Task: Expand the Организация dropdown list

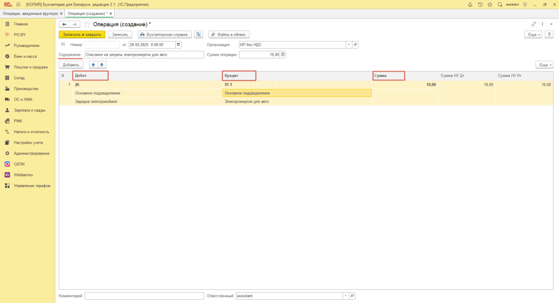Action: [x=348, y=44]
